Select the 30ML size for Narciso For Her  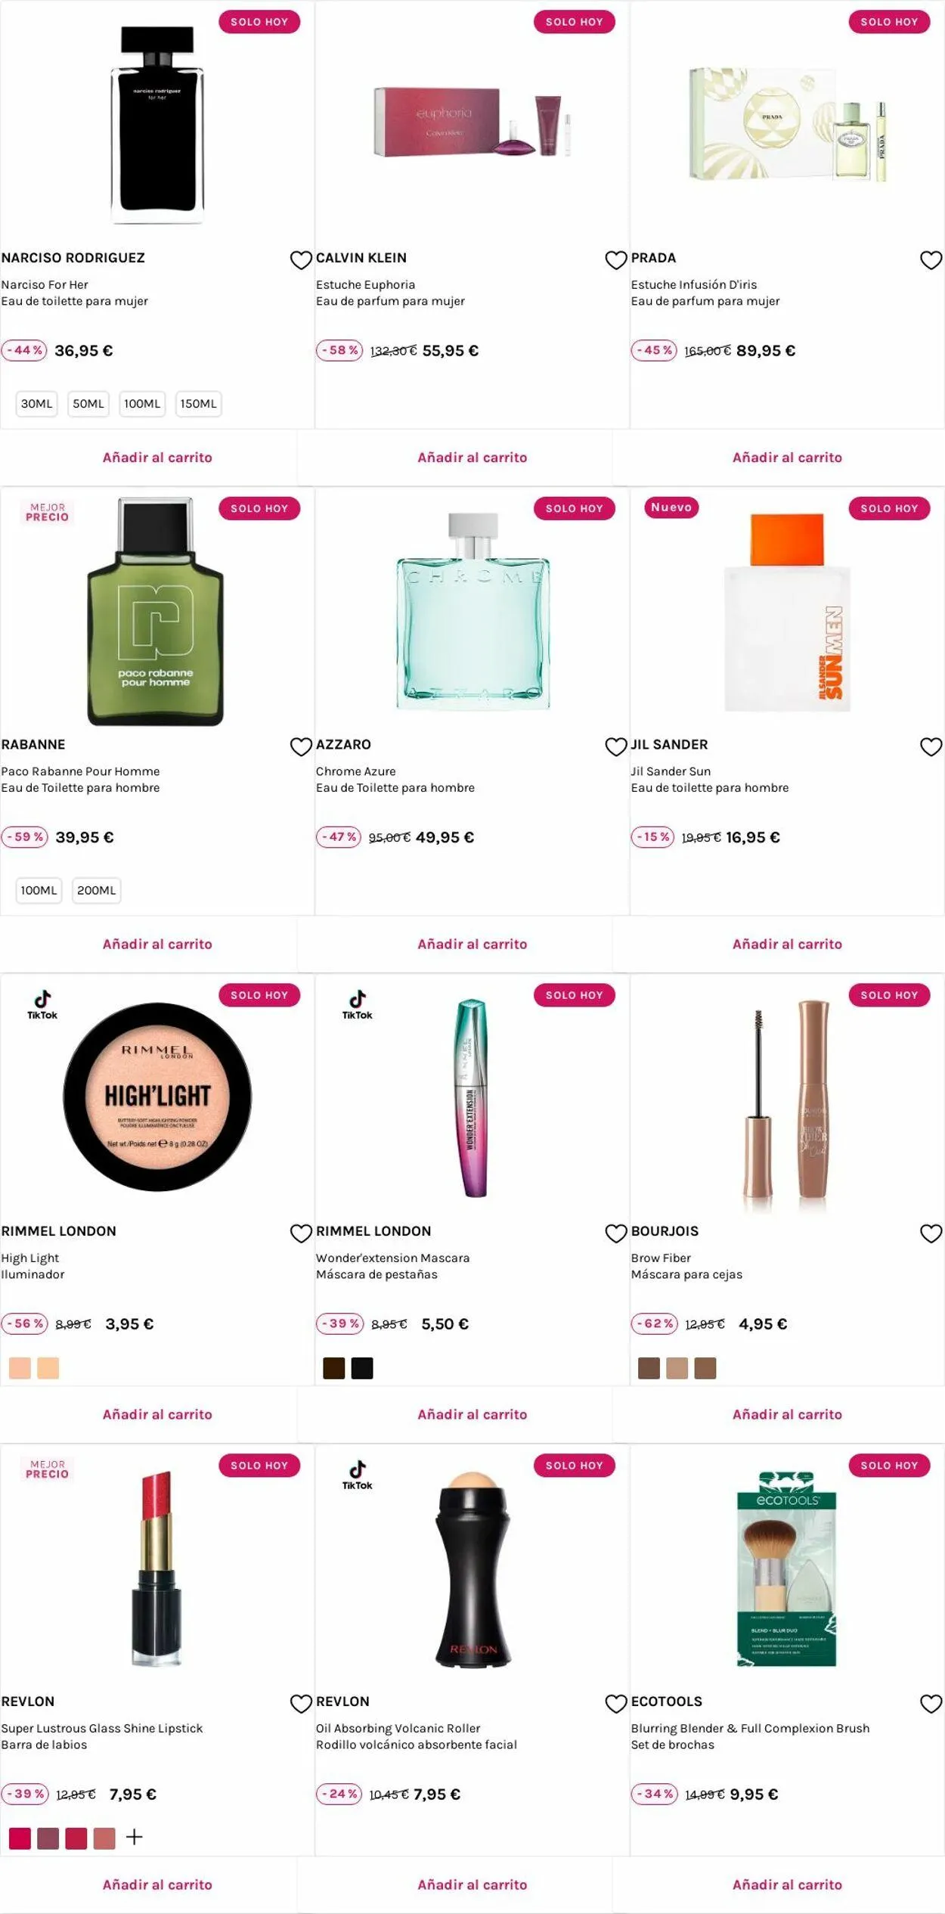37,404
